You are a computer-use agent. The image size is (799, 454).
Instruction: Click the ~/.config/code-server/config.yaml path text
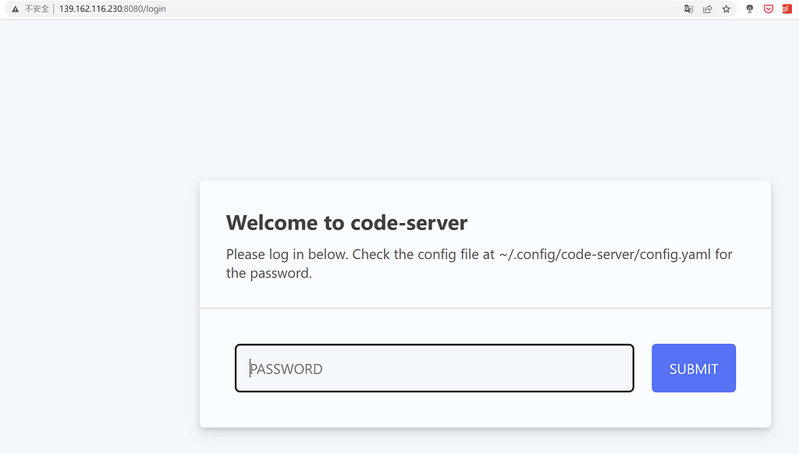pos(605,254)
